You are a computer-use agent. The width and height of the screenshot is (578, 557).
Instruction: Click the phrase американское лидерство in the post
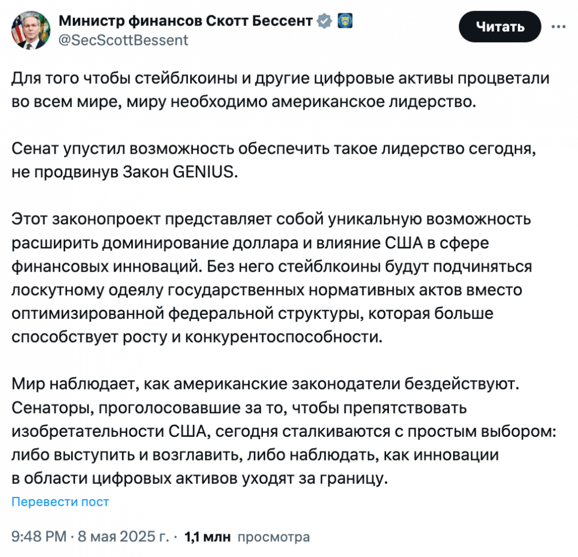pyautogui.click(x=374, y=102)
